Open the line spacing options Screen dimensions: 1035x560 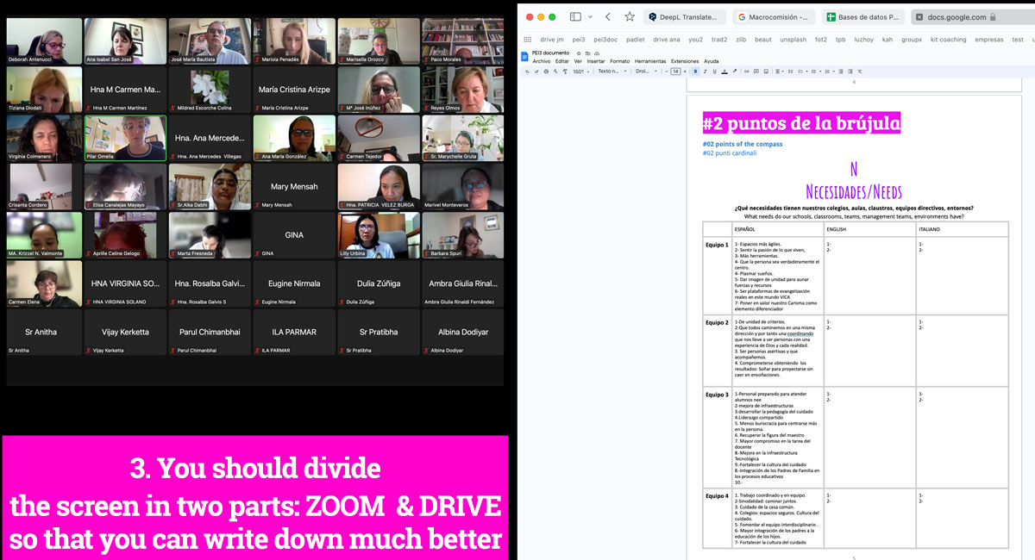[791, 72]
